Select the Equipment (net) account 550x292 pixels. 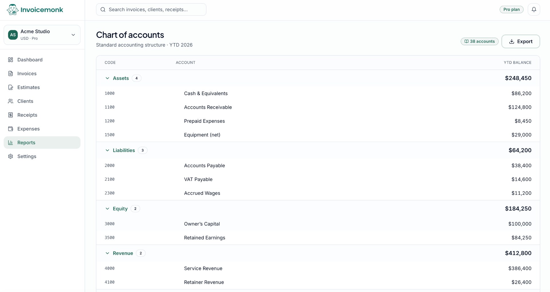point(318,135)
